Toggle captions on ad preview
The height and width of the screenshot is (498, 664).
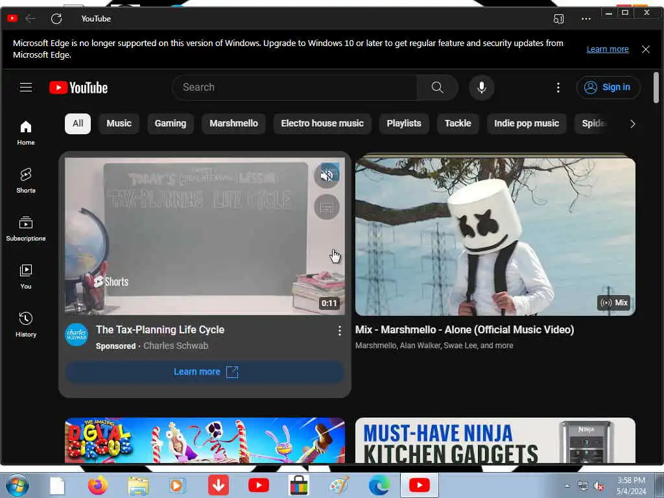point(327,207)
